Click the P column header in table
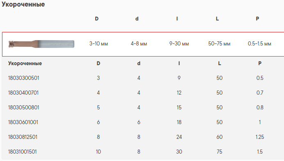Image resolution: width=284 pixels, height=161 pixels. coord(260,63)
